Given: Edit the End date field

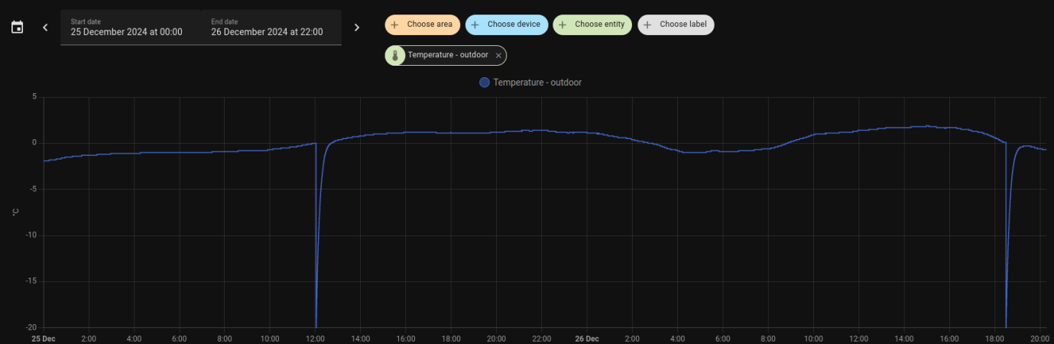Looking at the screenshot, I should (x=271, y=28).
